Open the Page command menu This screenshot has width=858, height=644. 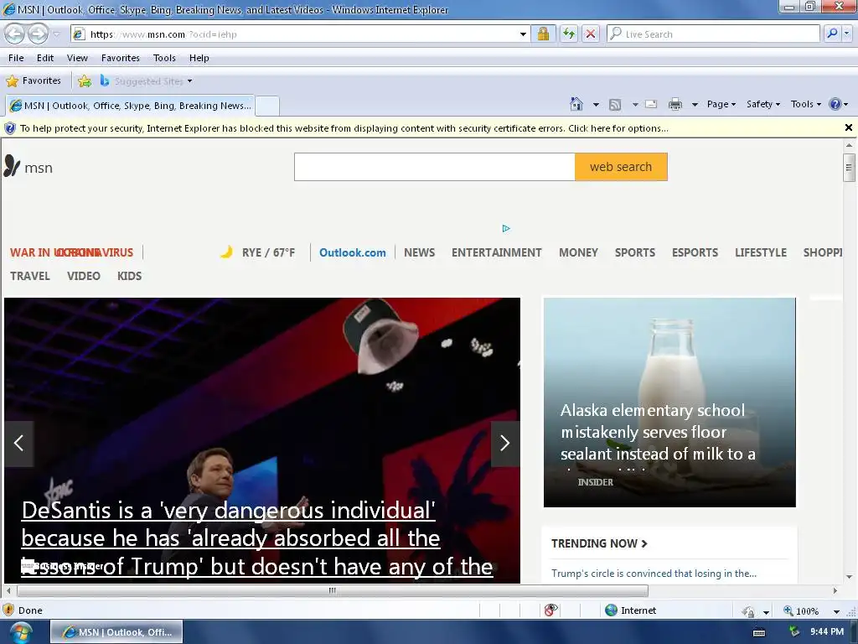(721, 104)
